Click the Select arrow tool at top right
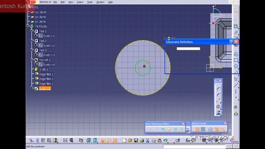This screenshot has width=265, height=149. click(236, 11)
